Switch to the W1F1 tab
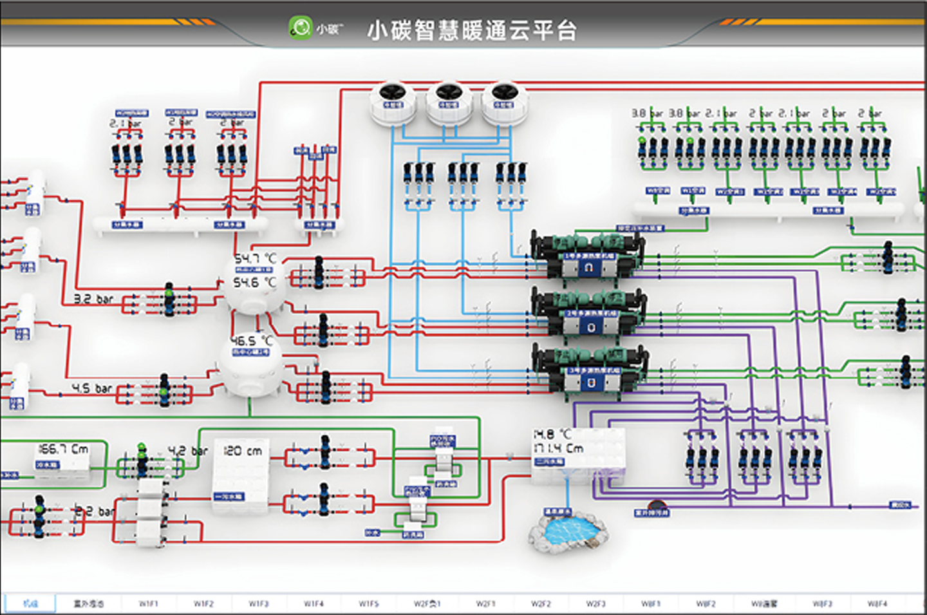 [x=148, y=603]
